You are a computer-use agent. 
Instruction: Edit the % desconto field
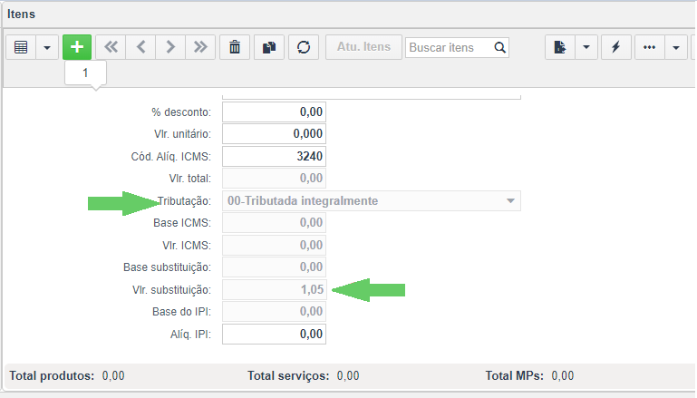tap(275, 112)
